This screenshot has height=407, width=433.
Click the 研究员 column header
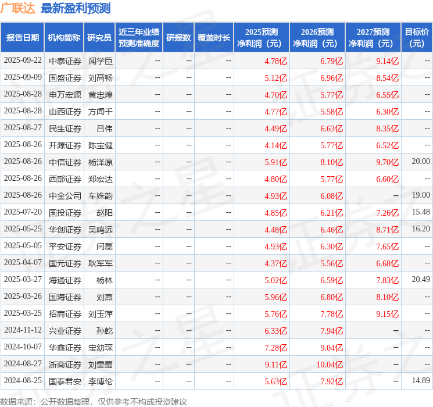tap(99, 37)
